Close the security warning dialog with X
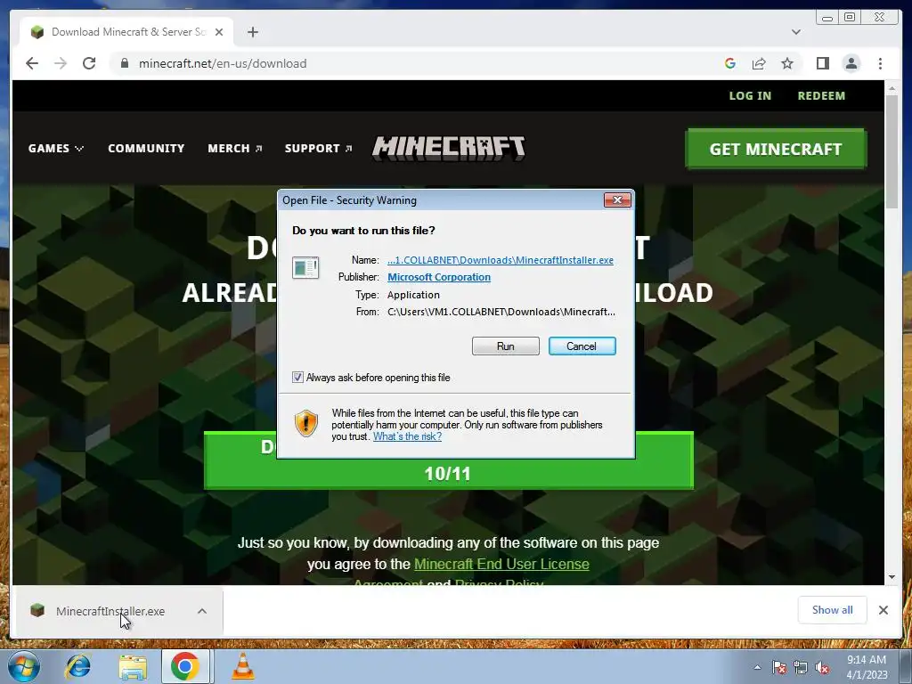Screen dimensions: 912x684 click(617, 200)
